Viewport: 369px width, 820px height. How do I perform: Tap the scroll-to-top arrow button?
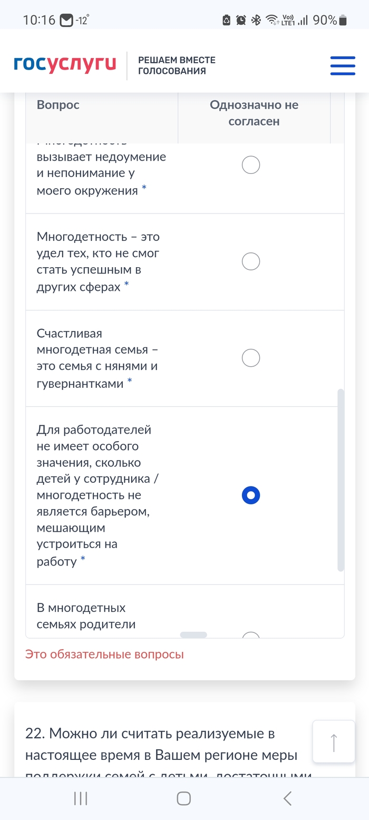(334, 741)
